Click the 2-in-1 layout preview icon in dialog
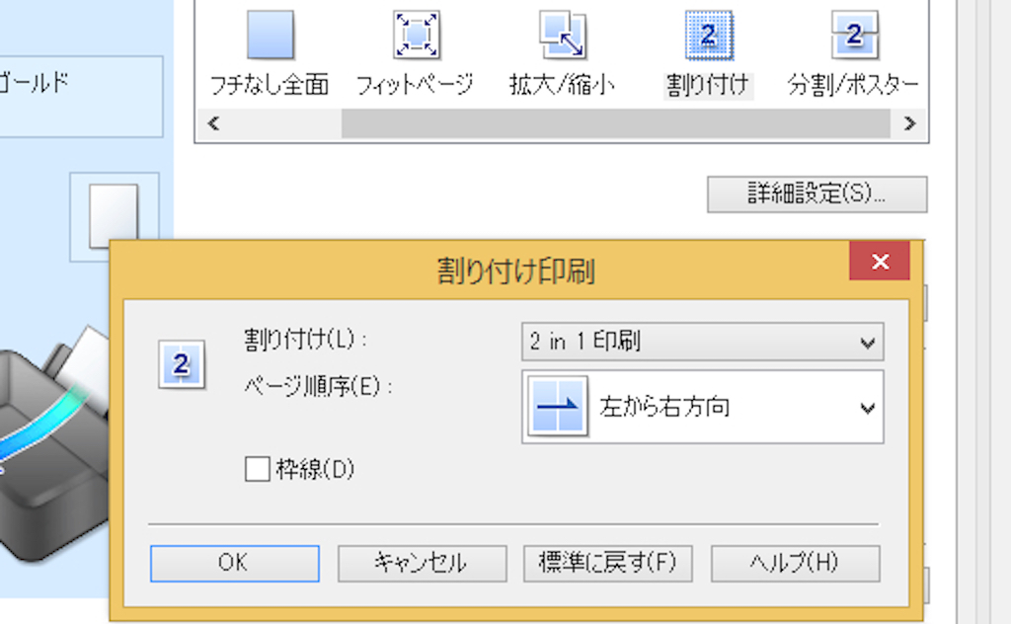The height and width of the screenshot is (624, 1011). (x=181, y=365)
